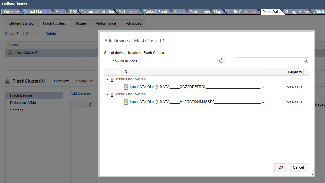
Task: Check the M42DCT064M4SSD2 disk checkbox
Action: click(117, 102)
